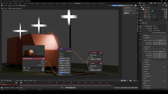Open Glare quality Medium dropdown
The width and height of the screenshot is (168, 94).
[65, 56]
